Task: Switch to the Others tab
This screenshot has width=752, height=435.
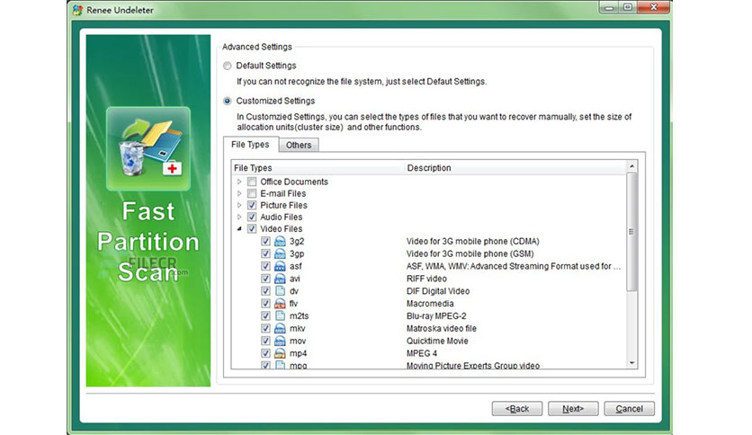Action: click(x=299, y=146)
